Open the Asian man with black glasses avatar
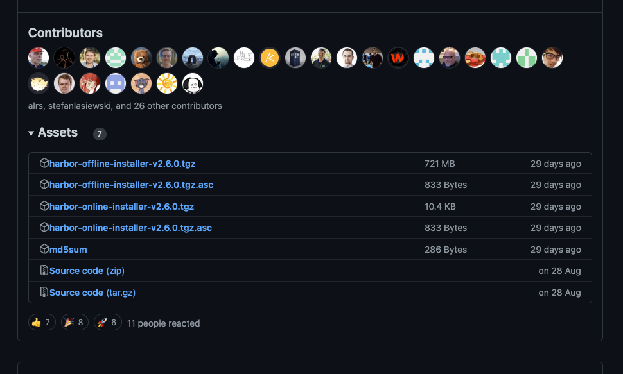The image size is (623, 374). 552,58
